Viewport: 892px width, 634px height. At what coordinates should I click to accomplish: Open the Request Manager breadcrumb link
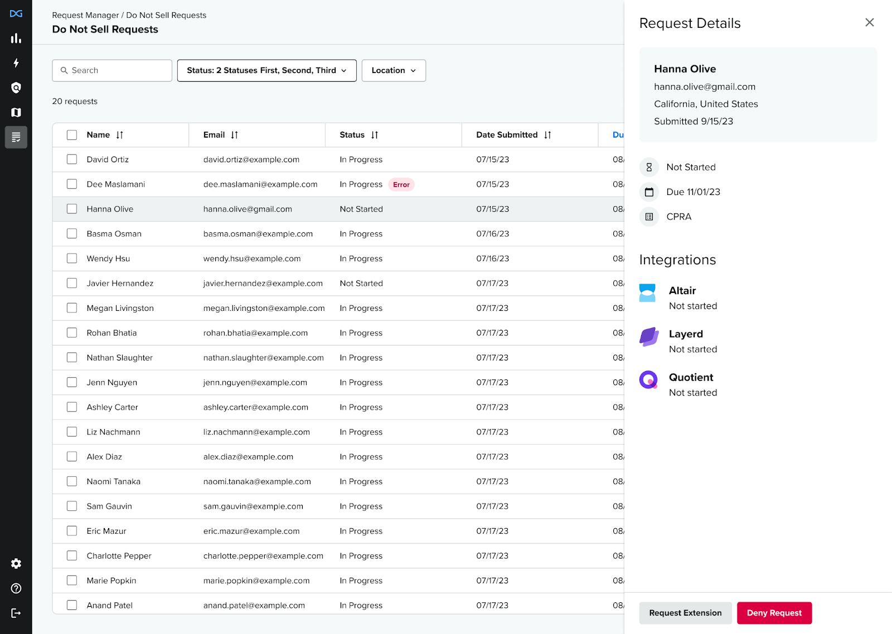[85, 15]
